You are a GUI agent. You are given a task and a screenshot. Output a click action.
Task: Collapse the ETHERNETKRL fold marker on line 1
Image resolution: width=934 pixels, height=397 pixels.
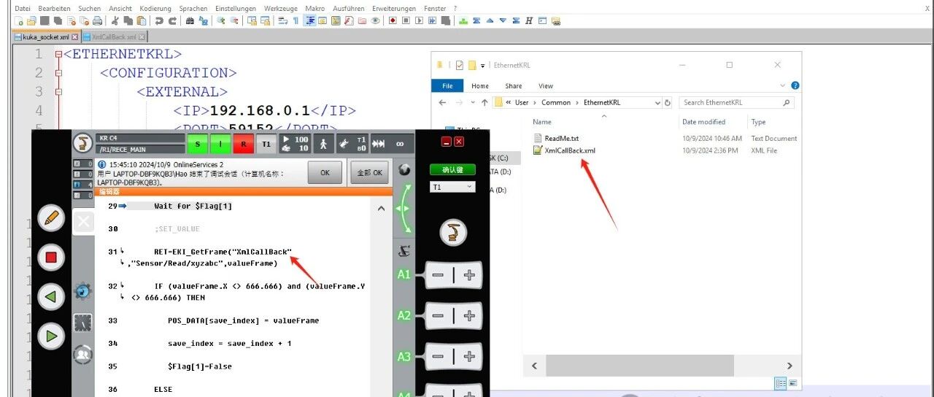[58, 54]
